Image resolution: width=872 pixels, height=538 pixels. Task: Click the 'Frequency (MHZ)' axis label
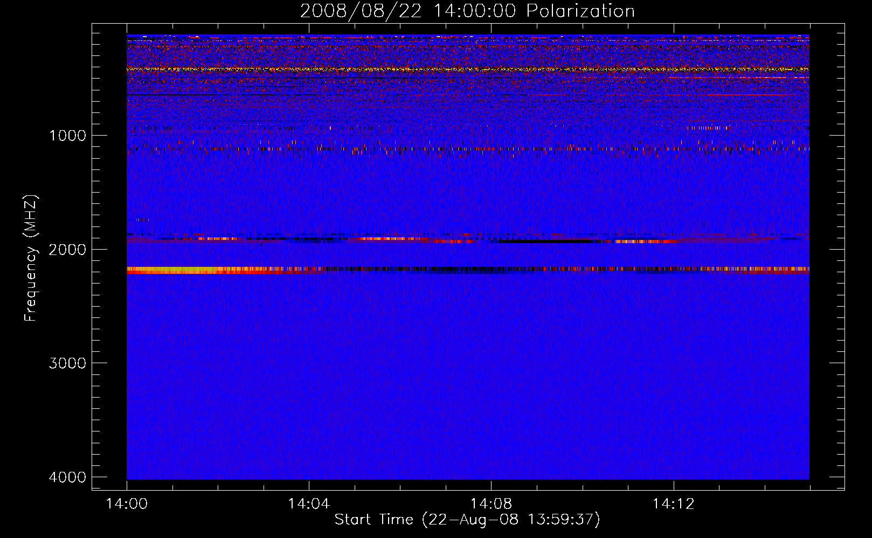point(31,258)
